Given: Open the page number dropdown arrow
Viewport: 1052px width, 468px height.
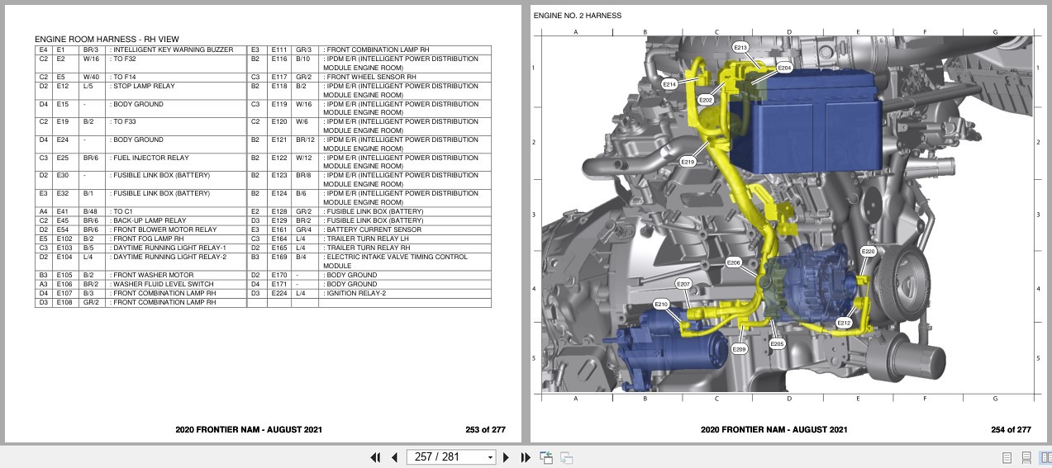Looking at the screenshot, I should [490, 457].
